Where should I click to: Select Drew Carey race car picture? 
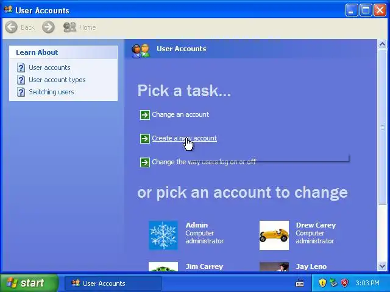pos(274,235)
